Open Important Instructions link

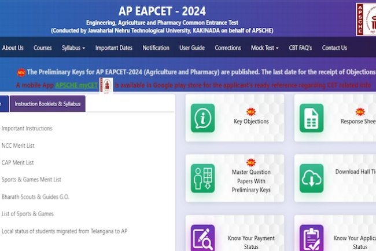pyautogui.click(x=27, y=128)
